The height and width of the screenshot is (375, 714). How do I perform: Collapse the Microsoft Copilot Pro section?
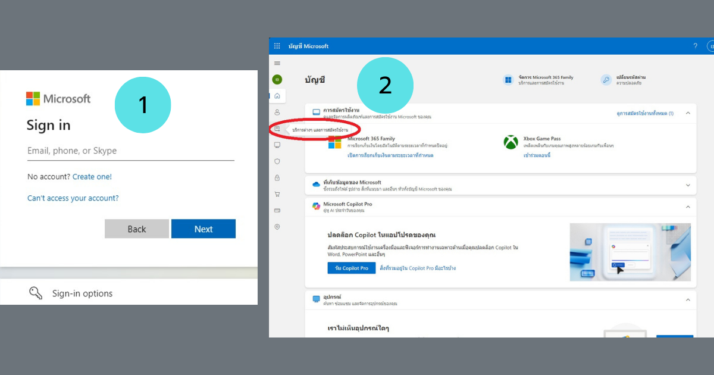coord(688,207)
